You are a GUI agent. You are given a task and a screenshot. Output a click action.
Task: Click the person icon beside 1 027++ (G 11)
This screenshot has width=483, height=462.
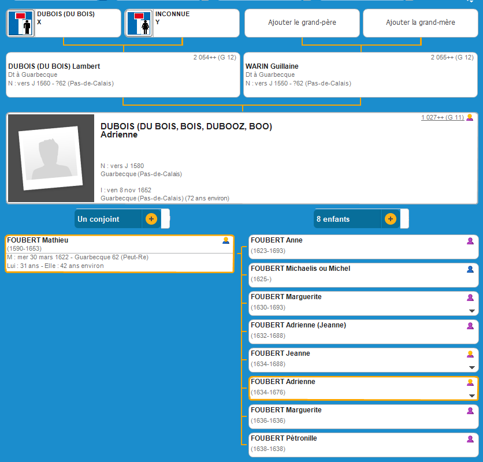click(x=470, y=118)
